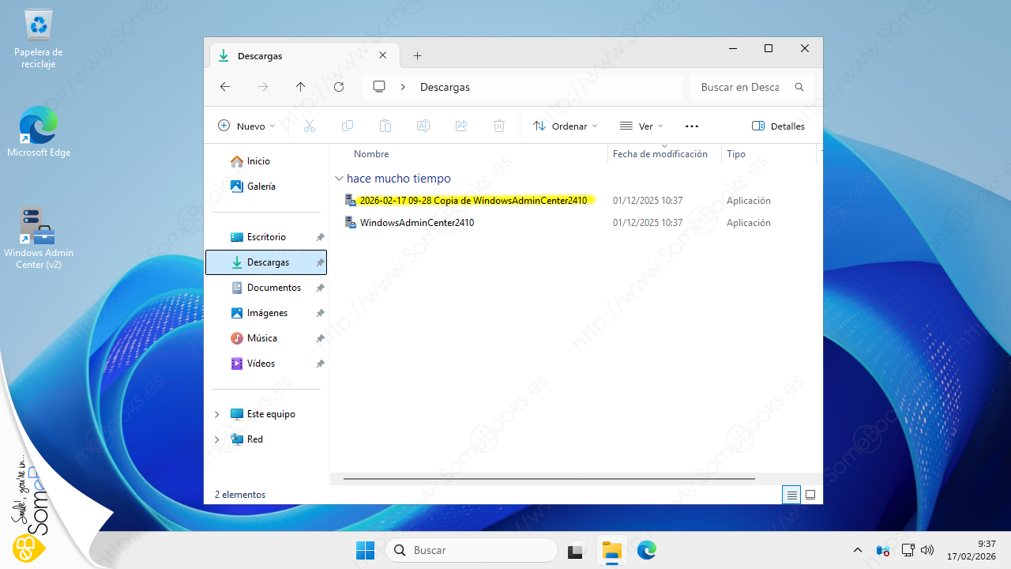Click the Back navigation arrow
This screenshot has width=1011, height=569.
(225, 87)
